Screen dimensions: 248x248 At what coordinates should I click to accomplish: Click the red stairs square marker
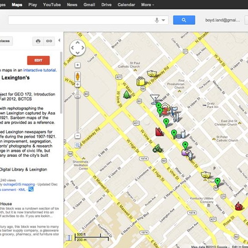coord(159,131)
